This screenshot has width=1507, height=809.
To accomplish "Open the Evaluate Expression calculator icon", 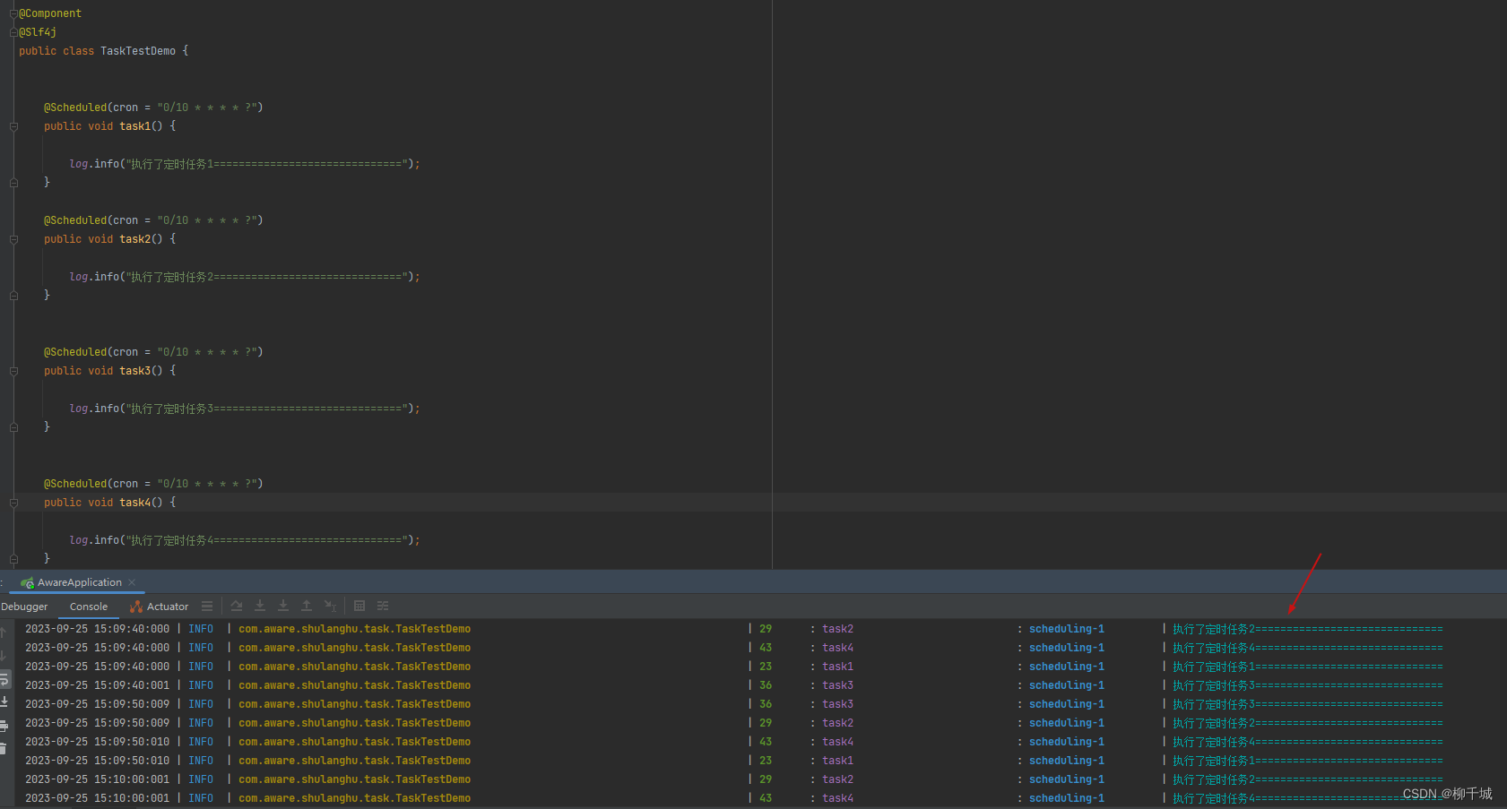I will coord(359,607).
